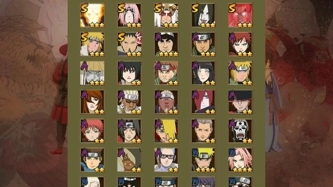Click the A-rank Might Guy with bowl haircut

click(x=166, y=44)
